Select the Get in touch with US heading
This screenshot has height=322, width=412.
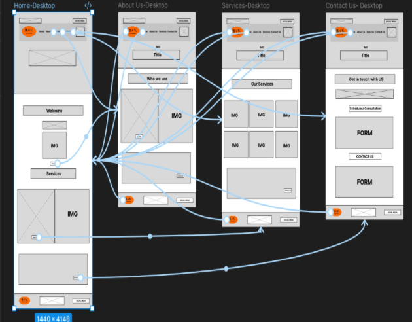pos(365,79)
